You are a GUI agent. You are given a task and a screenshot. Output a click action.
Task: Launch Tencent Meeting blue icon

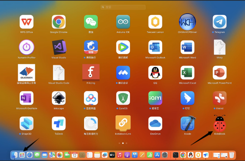tap(123, 73)
